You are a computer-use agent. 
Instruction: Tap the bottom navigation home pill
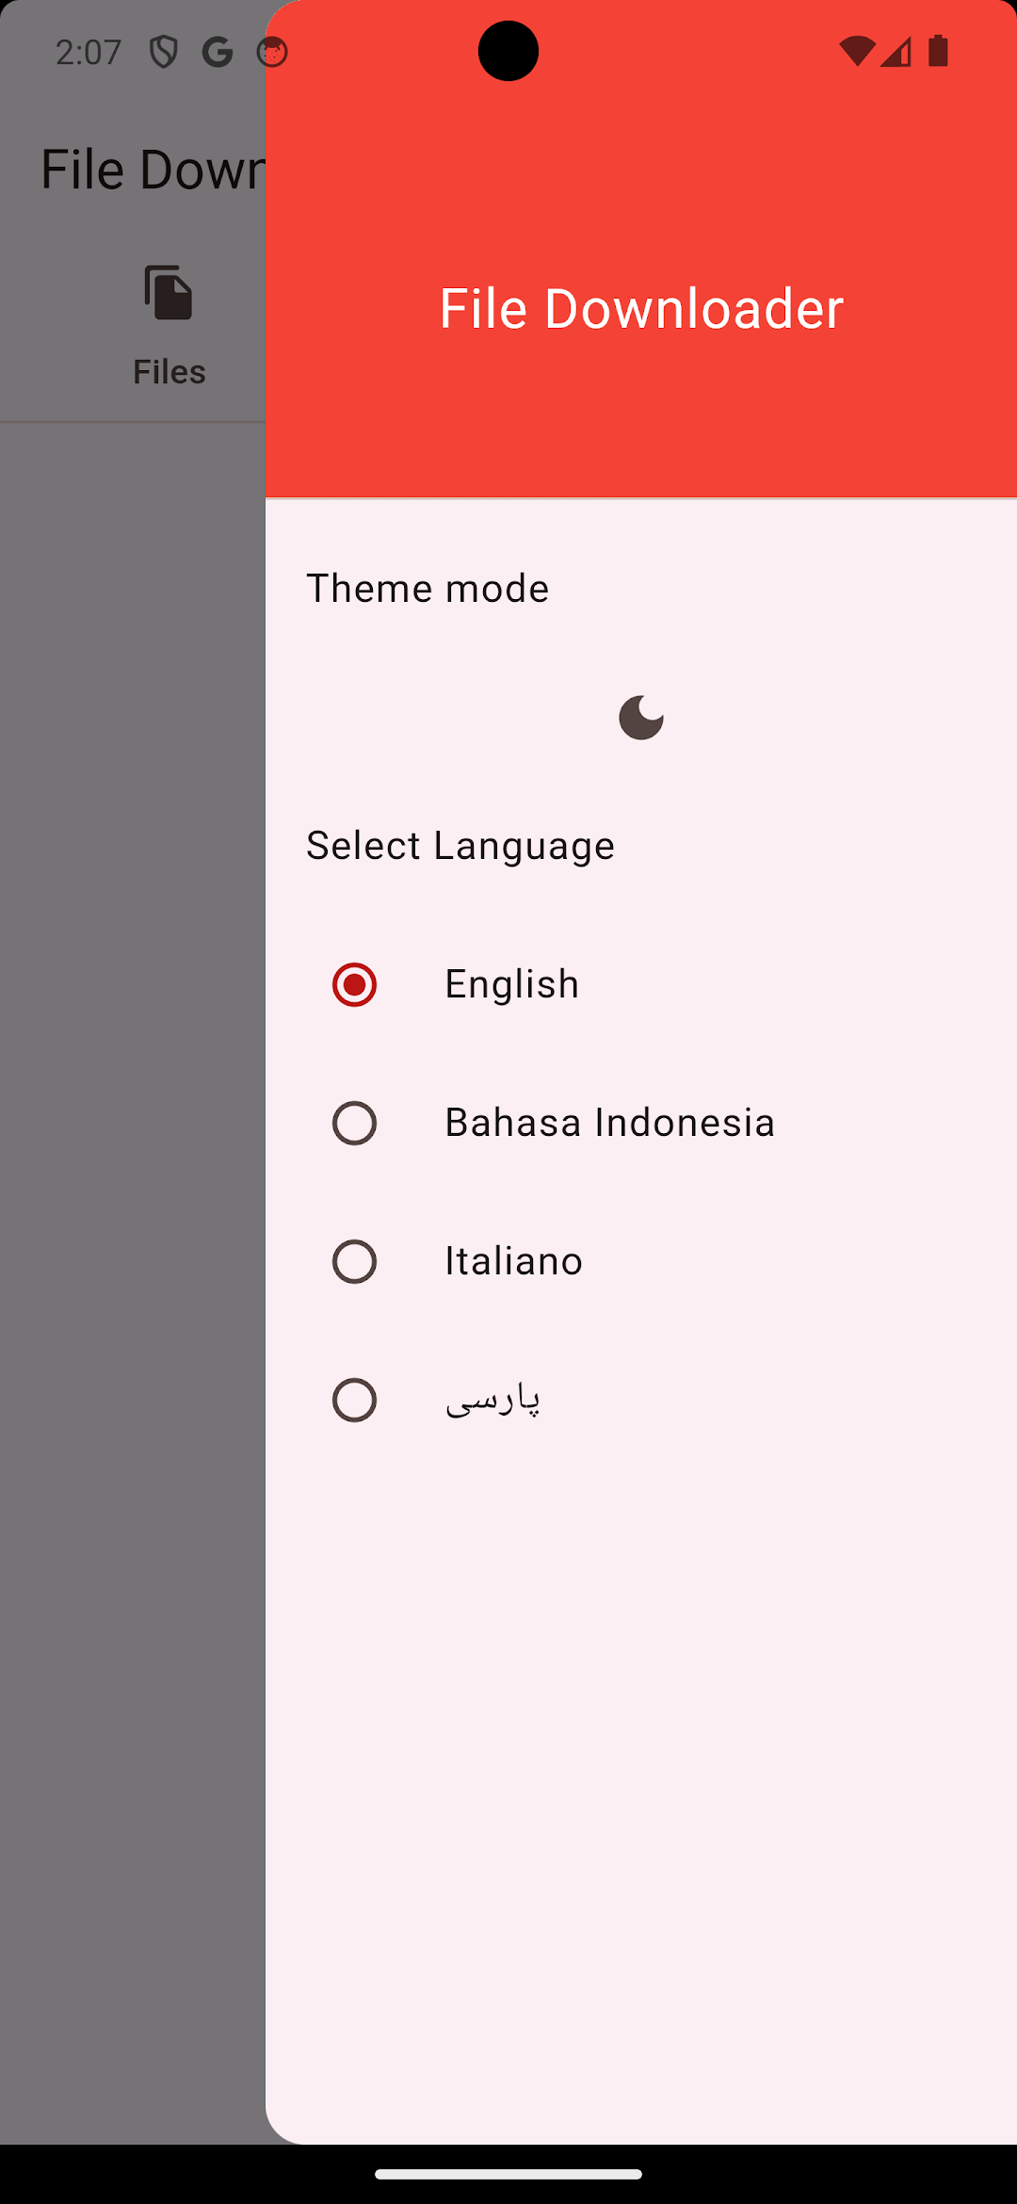[x=508, y=2175]
